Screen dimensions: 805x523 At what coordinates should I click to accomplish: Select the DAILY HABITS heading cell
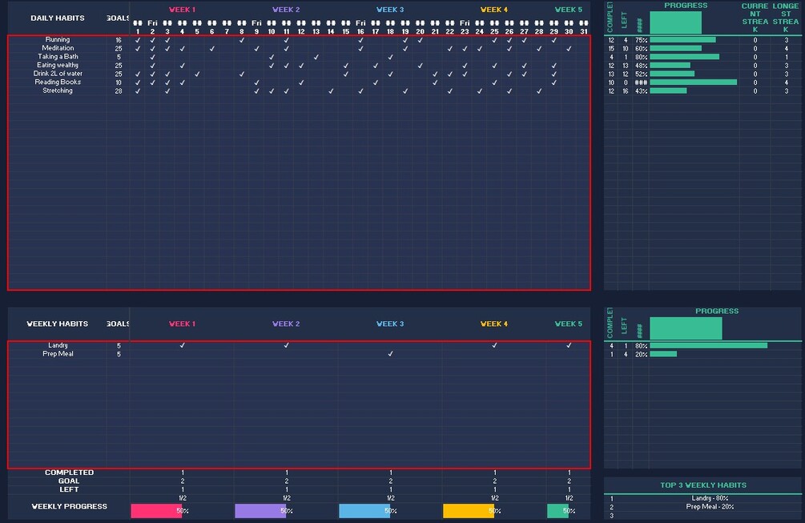coord(58,18)
